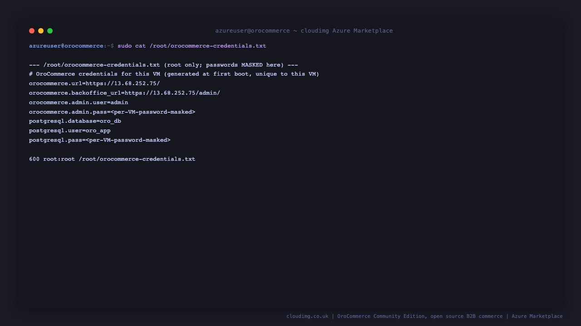
Task: Click the comment line '# OroCommerce credentials for this VM'
Action: 174,74
